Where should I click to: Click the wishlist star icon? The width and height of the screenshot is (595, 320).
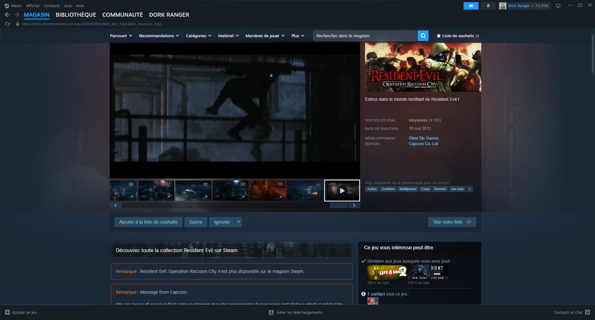click(439, 36)
